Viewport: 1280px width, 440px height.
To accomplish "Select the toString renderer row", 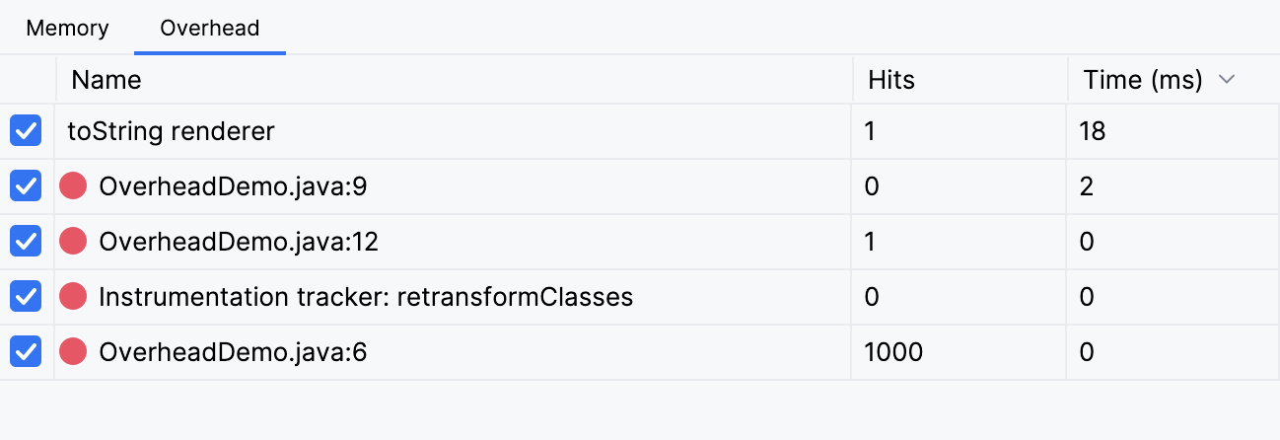I will coord(171,130).
